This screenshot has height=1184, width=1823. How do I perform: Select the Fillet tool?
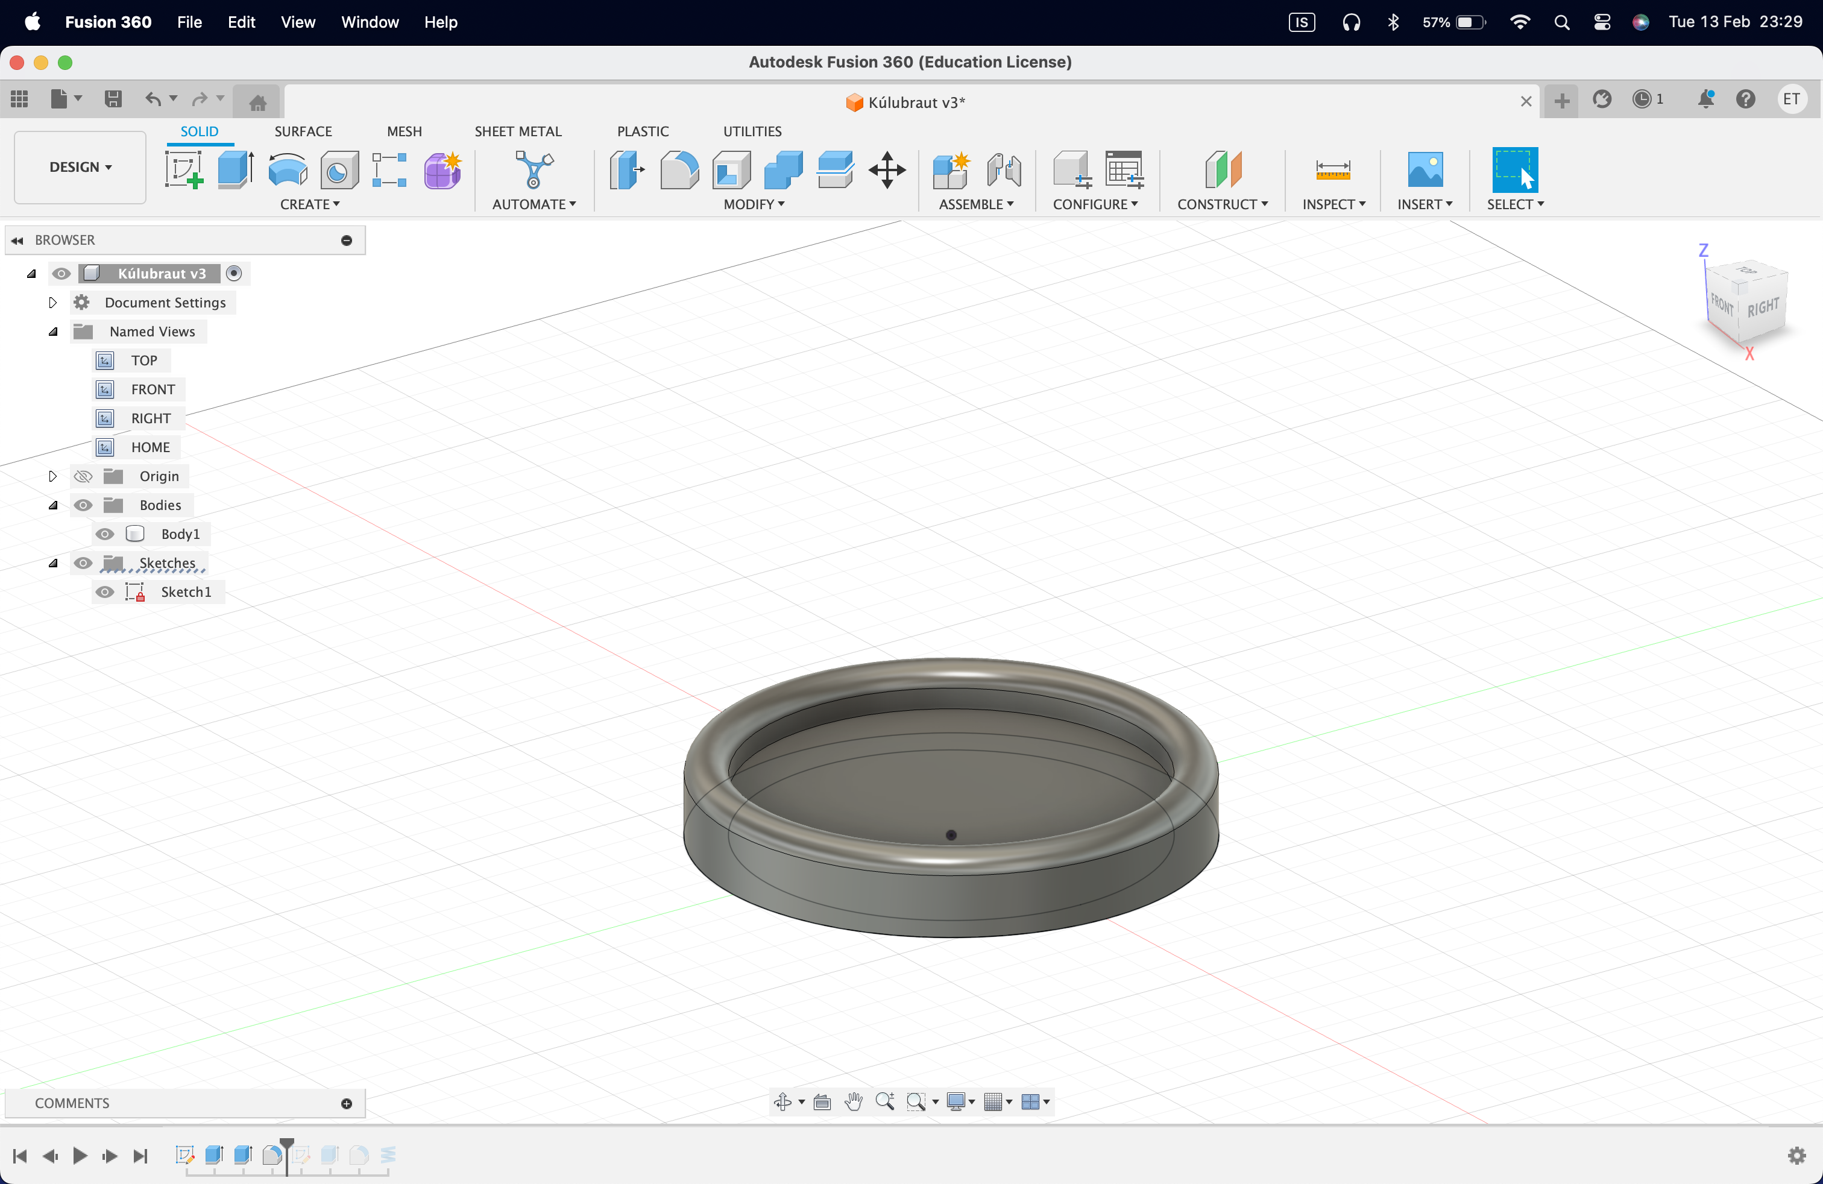pyautogui.click(x=679, y=169)
